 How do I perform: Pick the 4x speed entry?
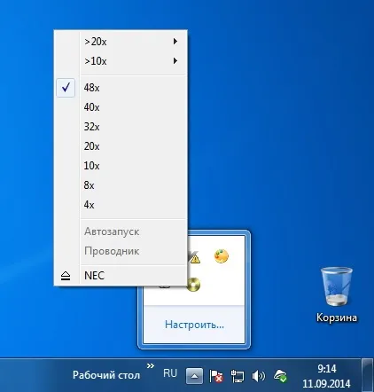[x=121, y=205]
